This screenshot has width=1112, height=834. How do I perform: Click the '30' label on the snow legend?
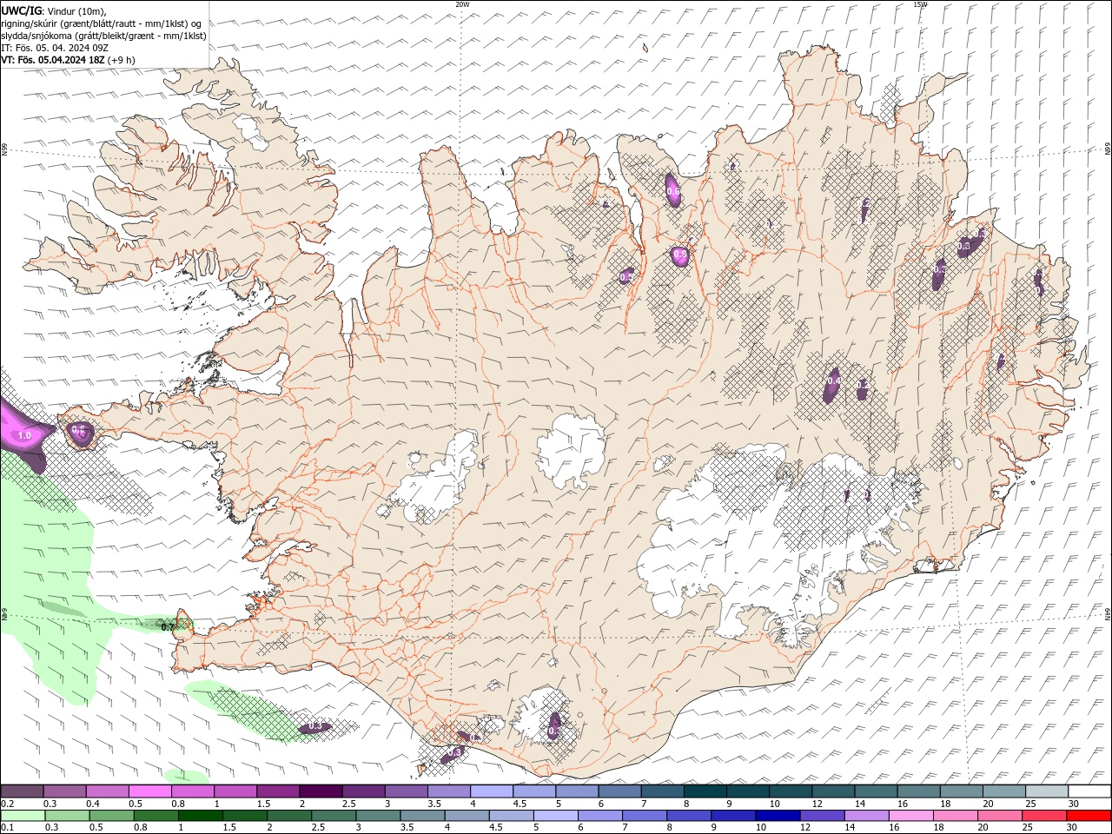1072,804
